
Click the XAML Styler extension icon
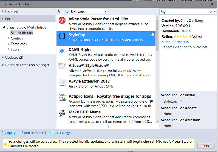62,51
